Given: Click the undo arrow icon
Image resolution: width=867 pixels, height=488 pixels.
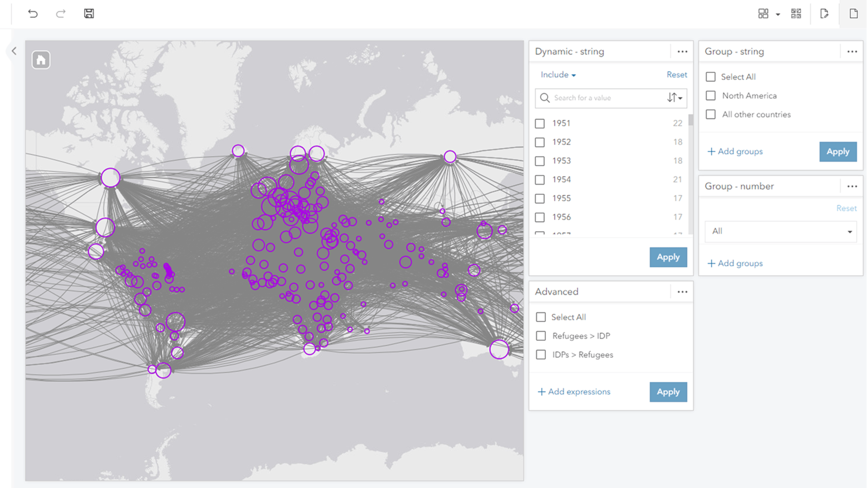Looking at the screenshot, I should pos(33,14).
